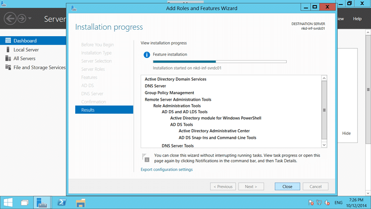The width and height of the screenshot is (371, 209).
Task: Open the navigation history dropdown arrow
Action: coord(30,18)
